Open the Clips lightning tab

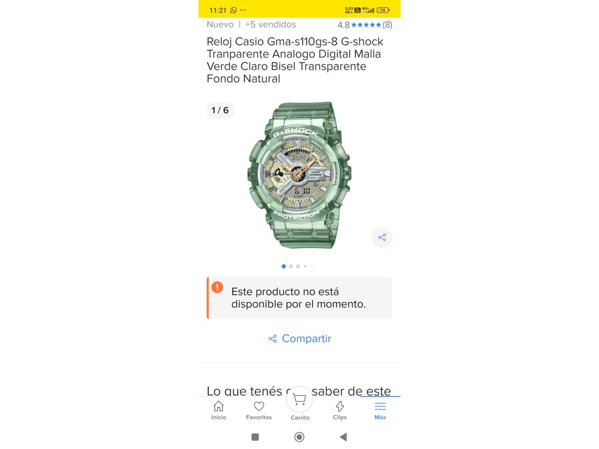pos(340,410)
